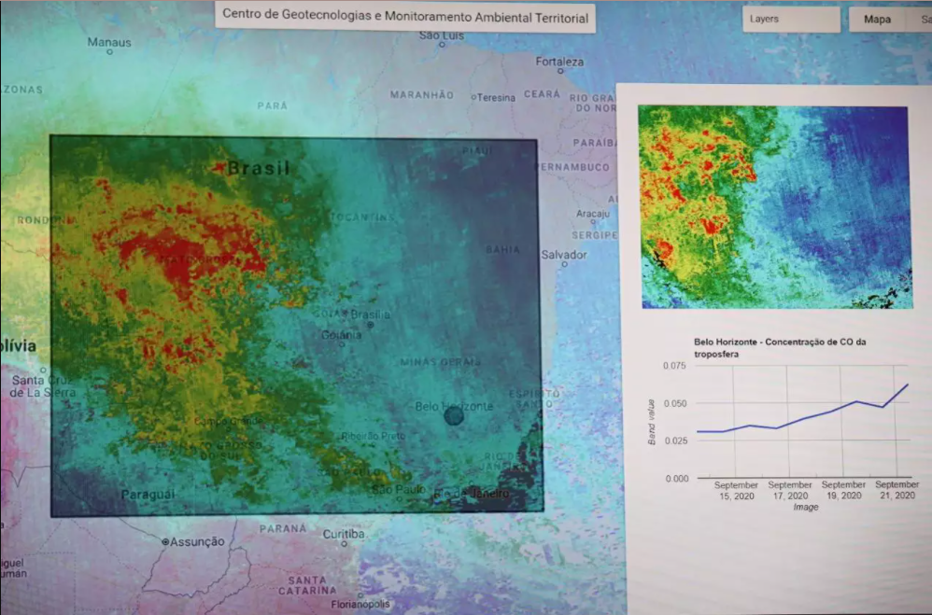The width and height of the screenshot is (932, 615).
Task: Click the CO concentration thumbnail in the side panel
Action: tap(773, 206)
